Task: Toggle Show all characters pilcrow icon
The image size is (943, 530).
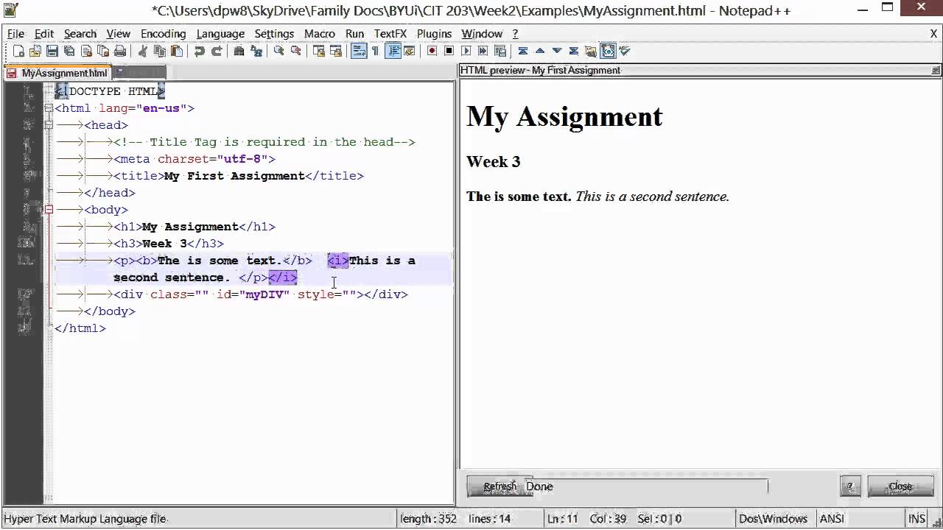Action: [x=375, y=51]
